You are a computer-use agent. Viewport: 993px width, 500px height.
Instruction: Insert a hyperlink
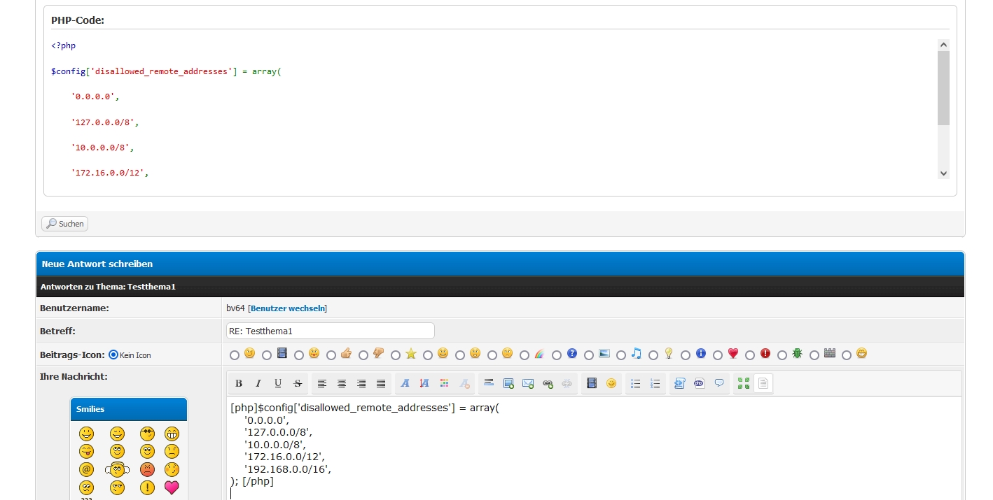tap(548, 383)
